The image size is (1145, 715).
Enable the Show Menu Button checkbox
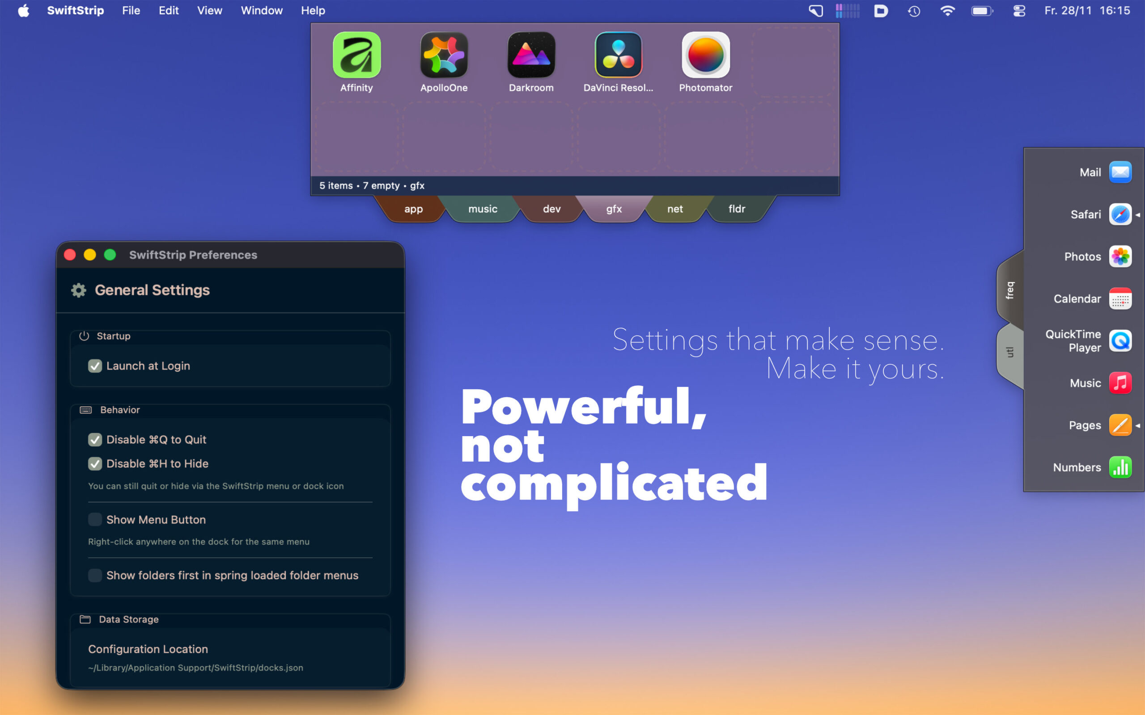95,520
